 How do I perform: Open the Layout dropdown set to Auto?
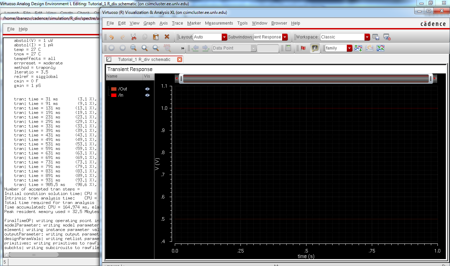[210, 37]
